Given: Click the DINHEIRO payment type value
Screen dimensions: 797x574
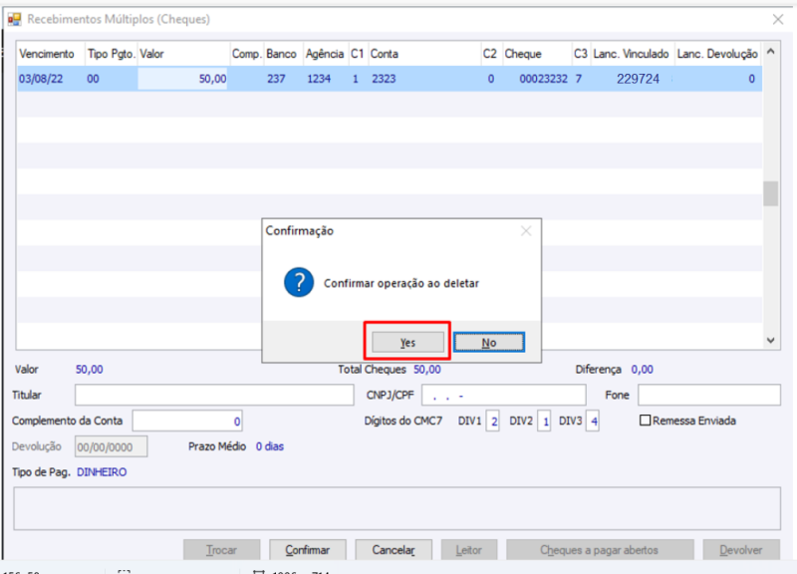Looking at the screenshot, I should (102, 472).
